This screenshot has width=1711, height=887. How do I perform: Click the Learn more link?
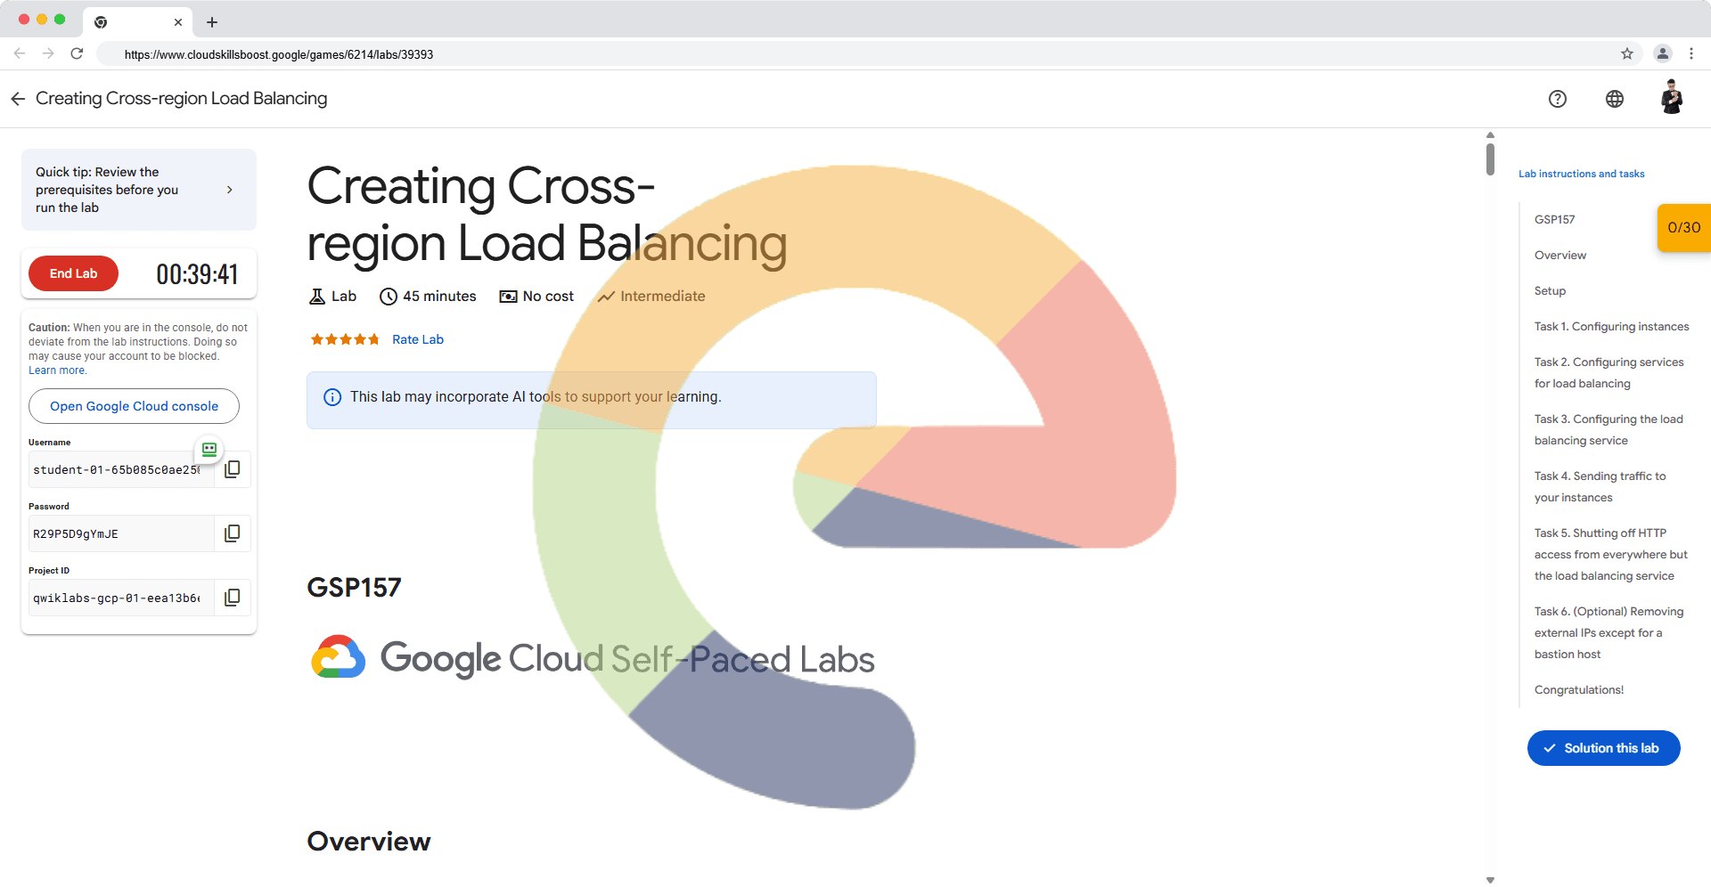coord(57,370)
